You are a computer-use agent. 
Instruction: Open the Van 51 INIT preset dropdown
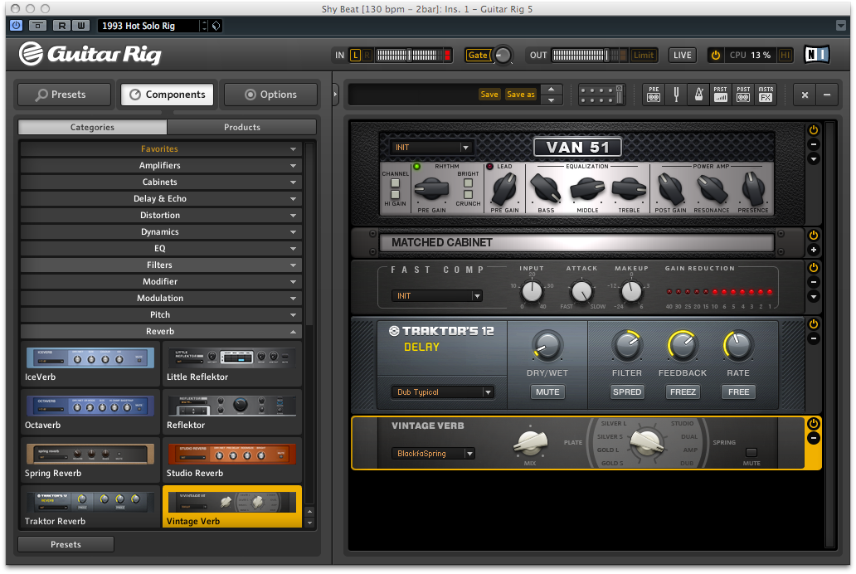pos(430,148)
